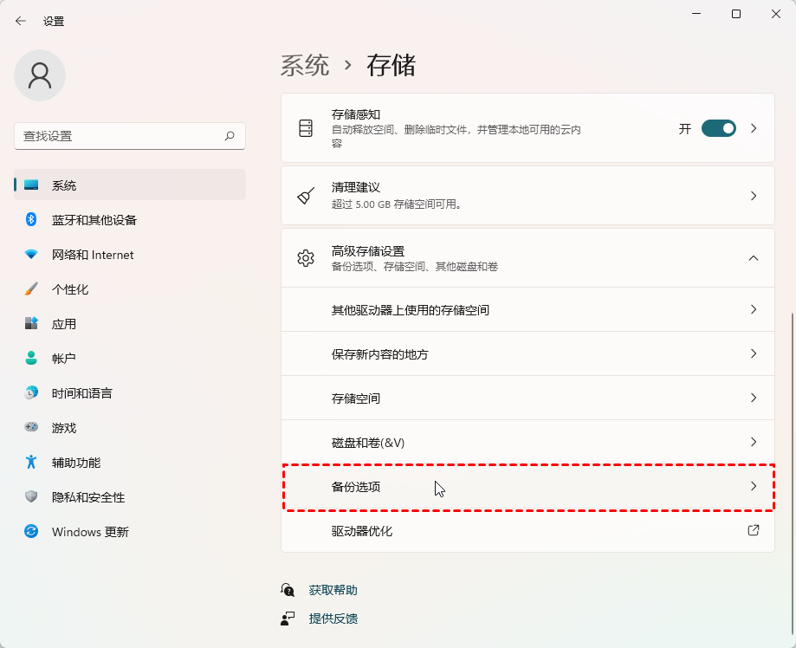Click the Bluetooth icon in sidebar
Image resolution: width=796 pixels, height=648 pixels.
coord(31,220)
